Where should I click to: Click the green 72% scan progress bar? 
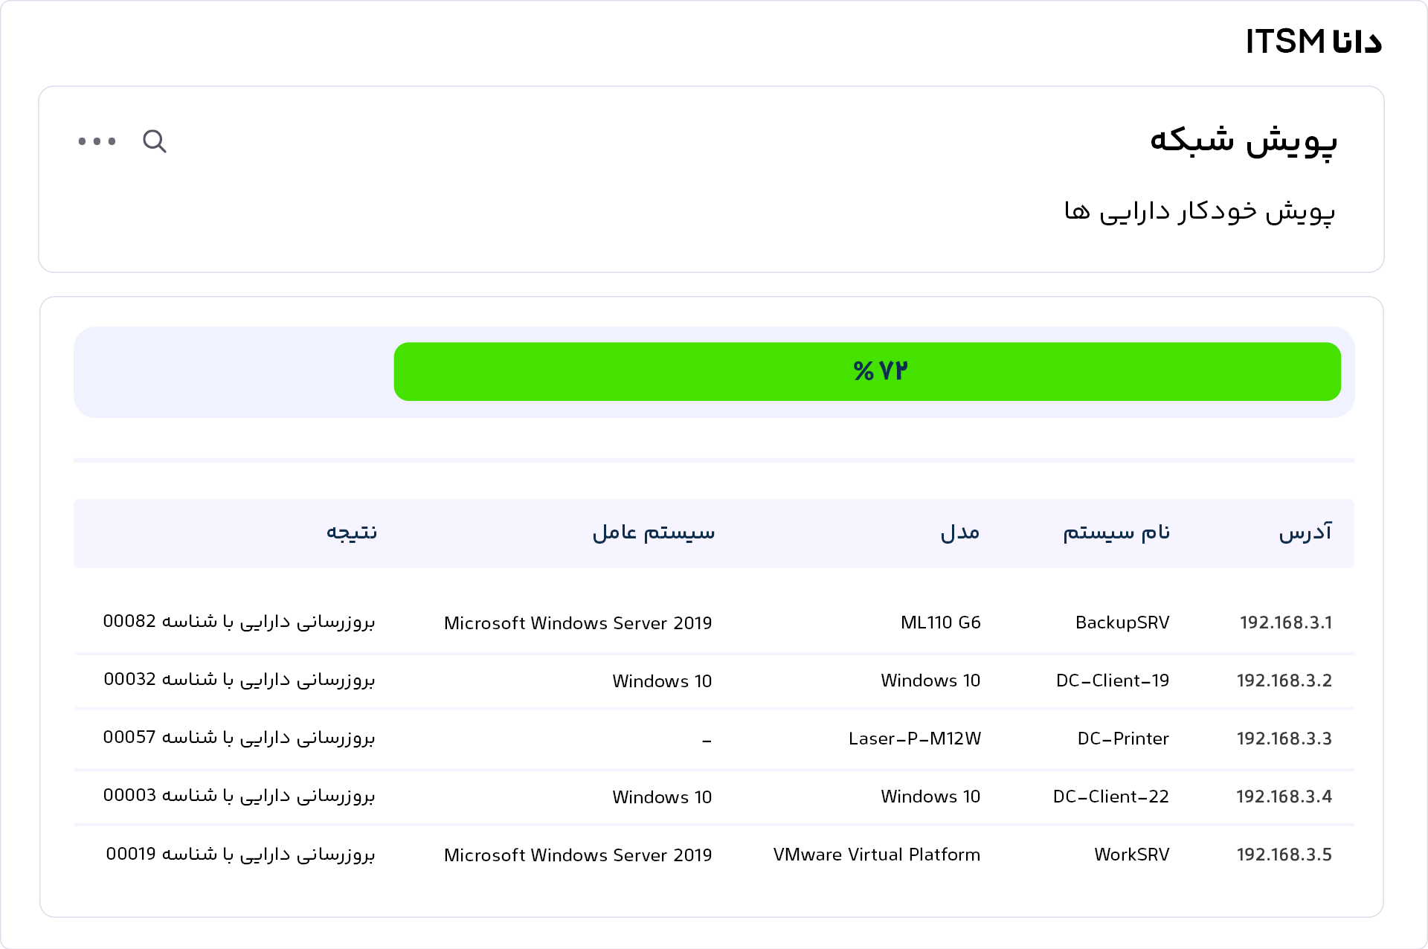tap(866, 371)
